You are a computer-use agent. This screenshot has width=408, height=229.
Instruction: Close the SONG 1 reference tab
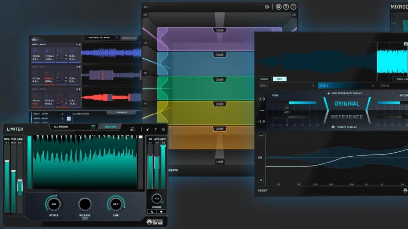coord(313,86)
